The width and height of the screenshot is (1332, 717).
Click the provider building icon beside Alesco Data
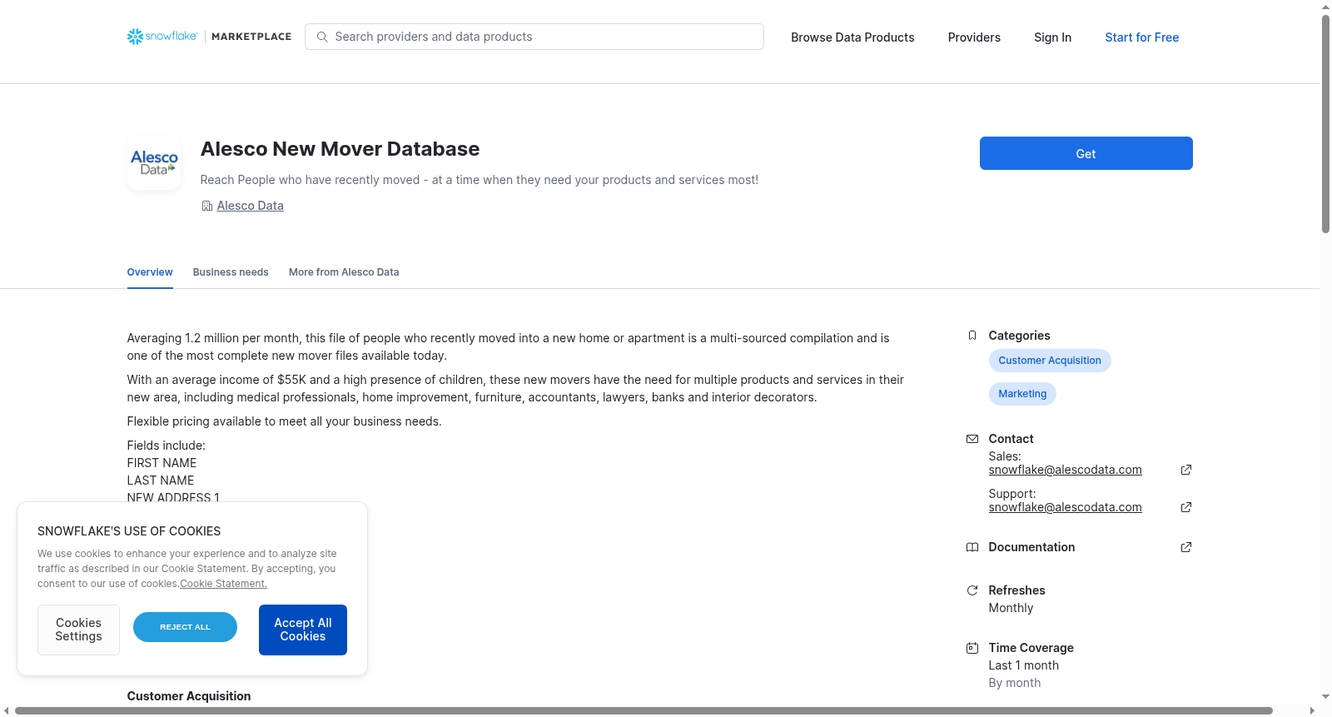pos(207,206)
